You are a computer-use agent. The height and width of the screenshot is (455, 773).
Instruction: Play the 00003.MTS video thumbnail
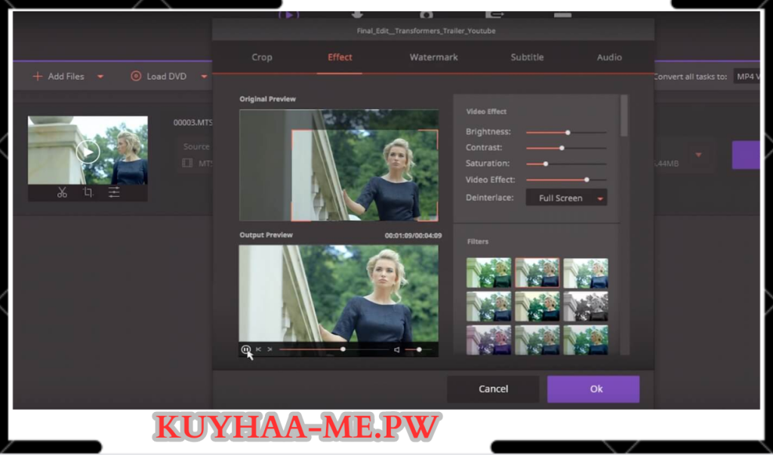pyautogui.click(x=88, y=152)
